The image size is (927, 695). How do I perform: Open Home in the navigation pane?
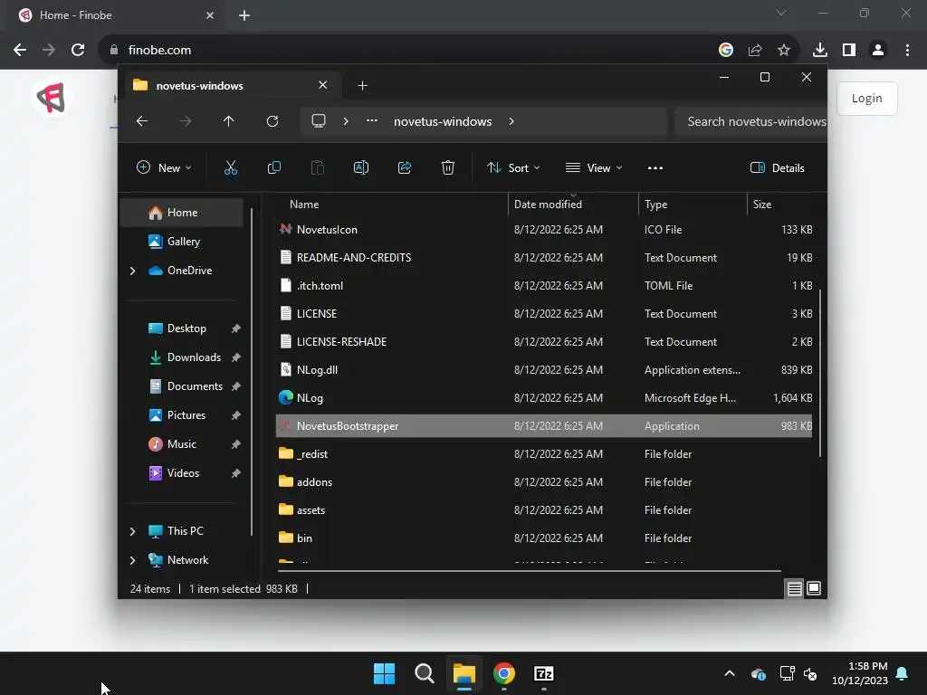coord(181,213)
